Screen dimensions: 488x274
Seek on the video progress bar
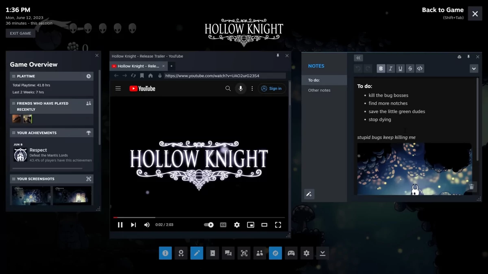199,218
